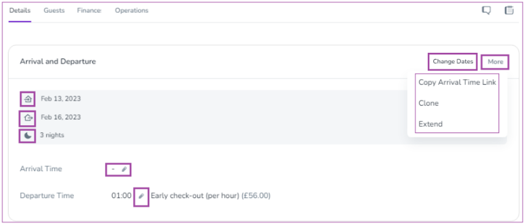Choose Extend from the More menu
The width and height of the screenshot is (526, 224).
pyautogui.click(x=431, y=124)
